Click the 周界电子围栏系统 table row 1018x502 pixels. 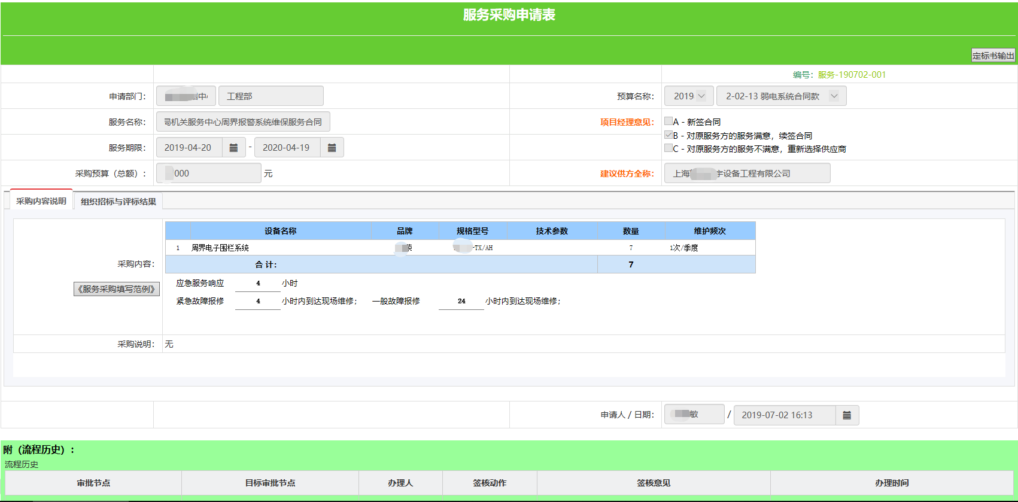pyautogui.click(x=220, y=248)
